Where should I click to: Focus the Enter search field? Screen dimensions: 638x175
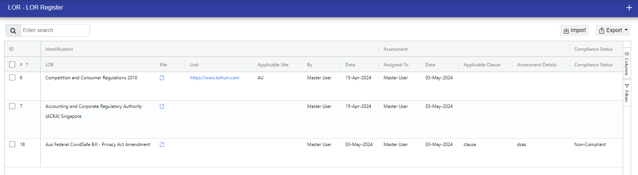(x=55, y=31)
